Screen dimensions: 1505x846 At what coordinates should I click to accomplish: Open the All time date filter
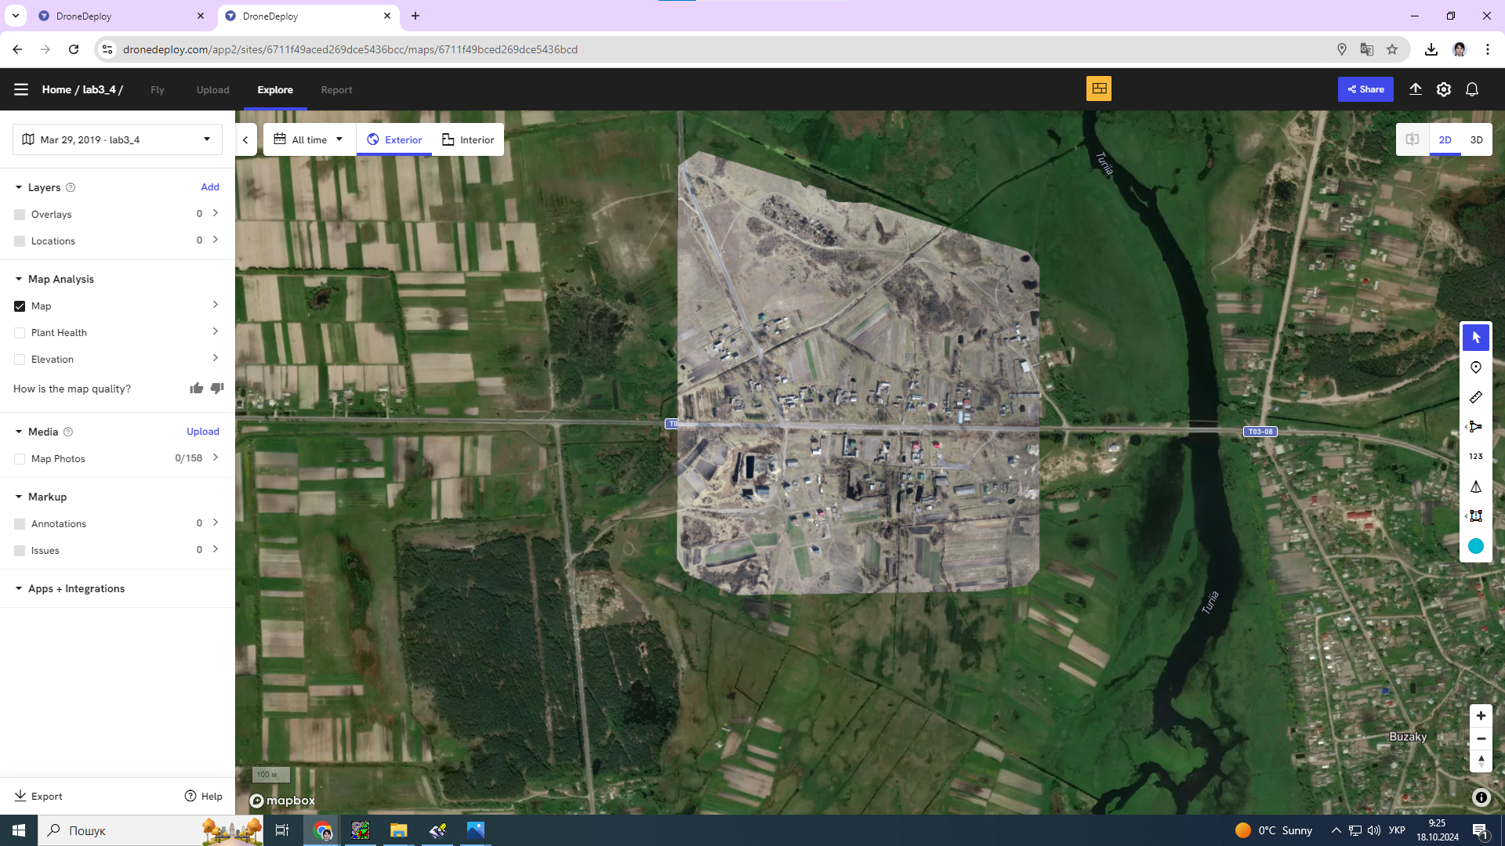click(x=310, y=139)
